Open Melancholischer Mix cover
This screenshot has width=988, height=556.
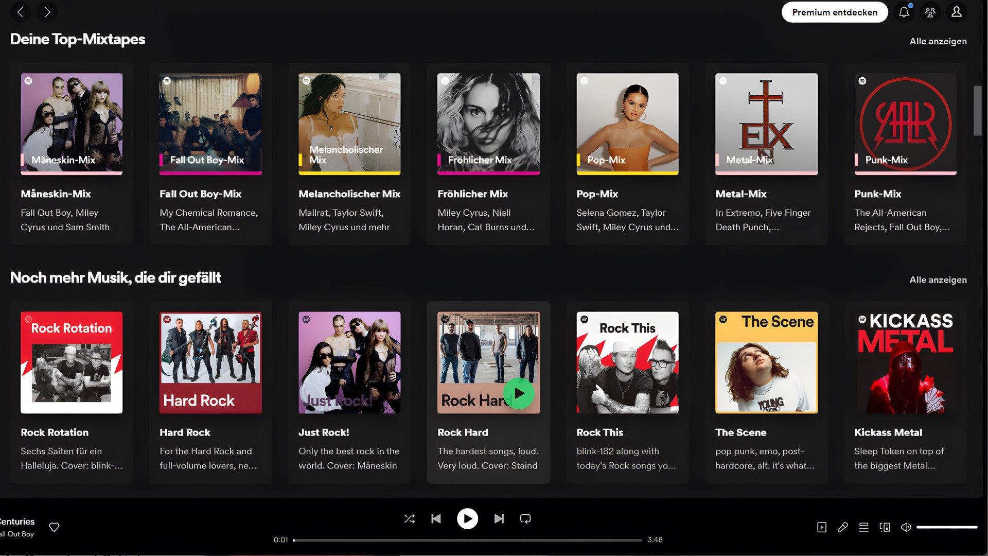click(x=349, y=124)
